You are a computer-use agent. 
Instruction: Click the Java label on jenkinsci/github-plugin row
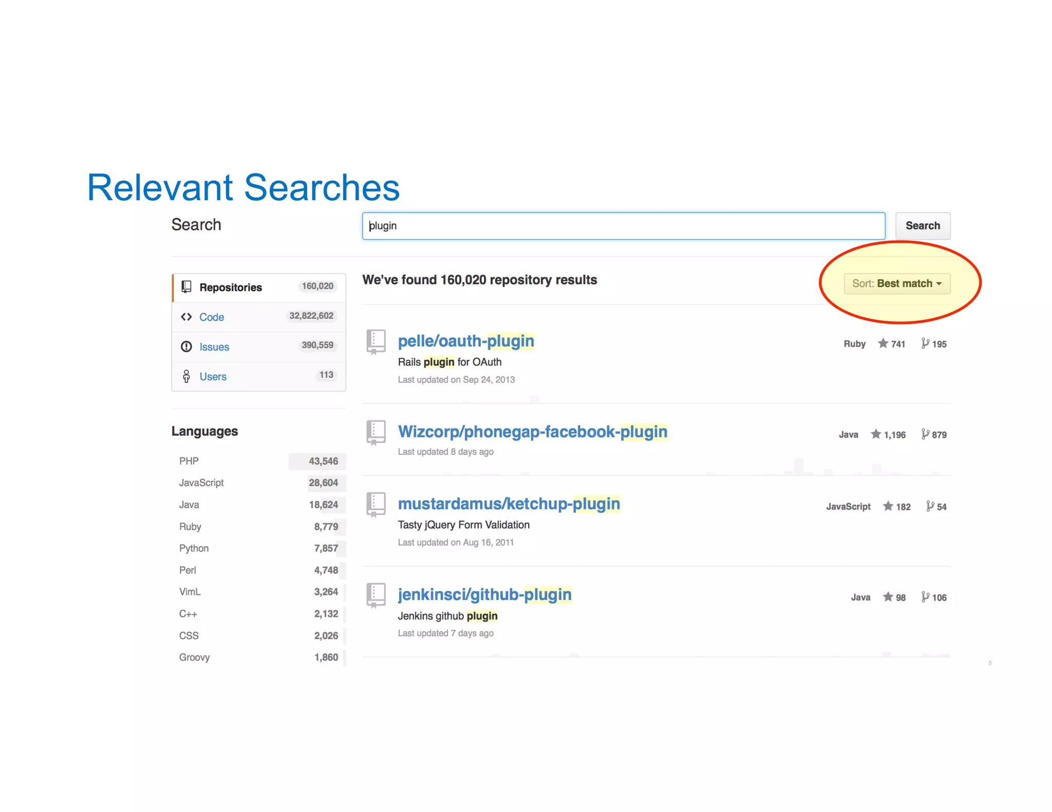click(860, 597)
